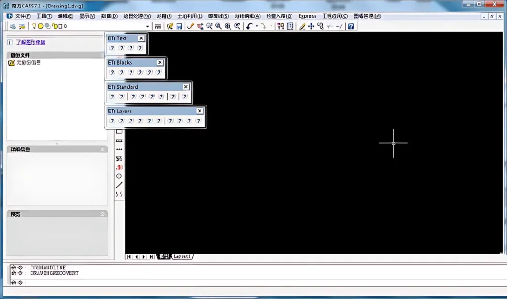Switch to the 模型 model tab
This screenshot has height=299, width=507.
(164, 256)
